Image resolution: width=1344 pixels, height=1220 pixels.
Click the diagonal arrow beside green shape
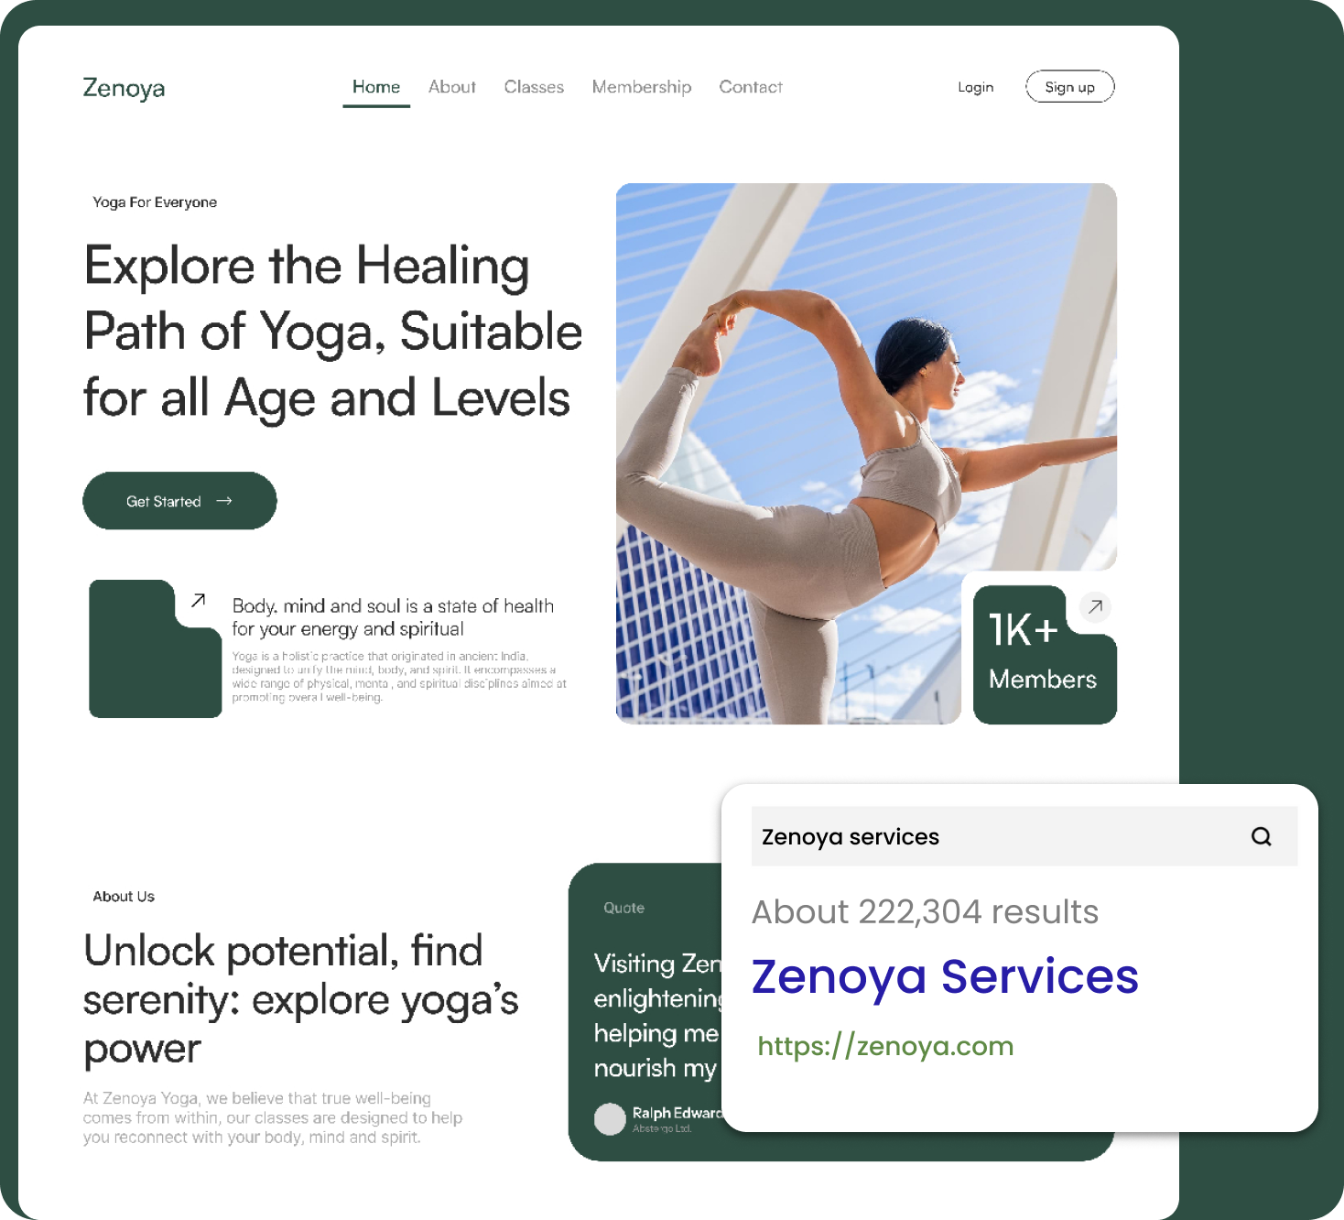point(198,601)
